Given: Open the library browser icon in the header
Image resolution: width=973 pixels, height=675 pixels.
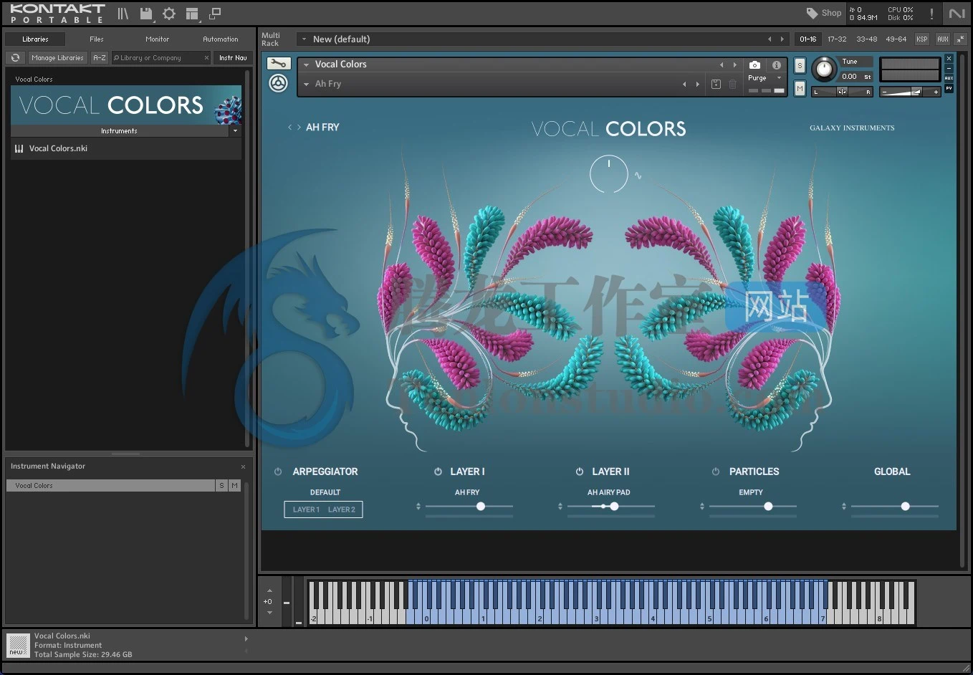Looking at the screenshot, I should pos(123,14).
